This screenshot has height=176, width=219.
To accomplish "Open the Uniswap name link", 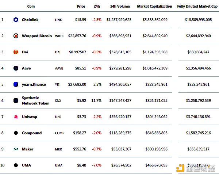I will (30, 117).
